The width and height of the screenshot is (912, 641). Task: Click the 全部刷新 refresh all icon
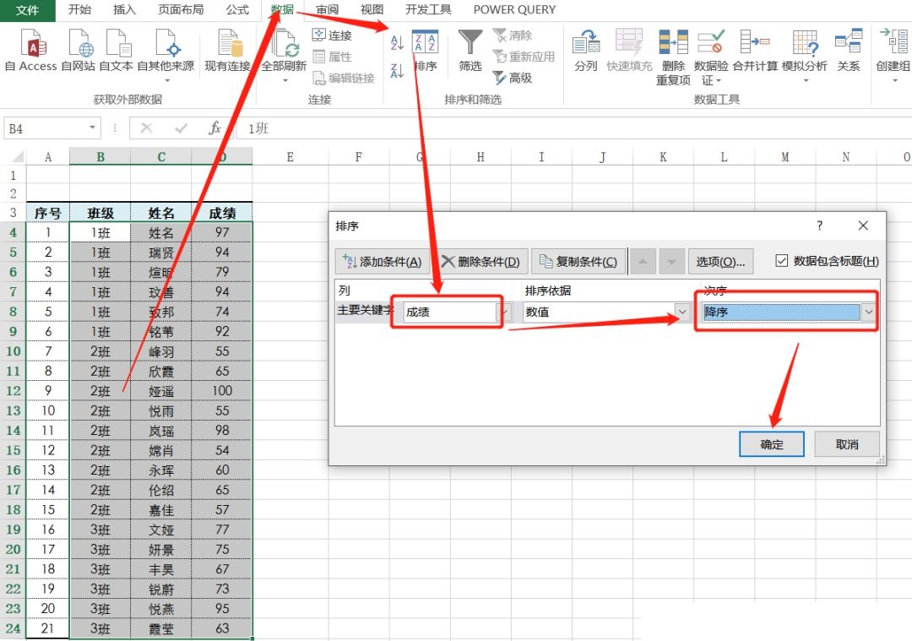284,44
